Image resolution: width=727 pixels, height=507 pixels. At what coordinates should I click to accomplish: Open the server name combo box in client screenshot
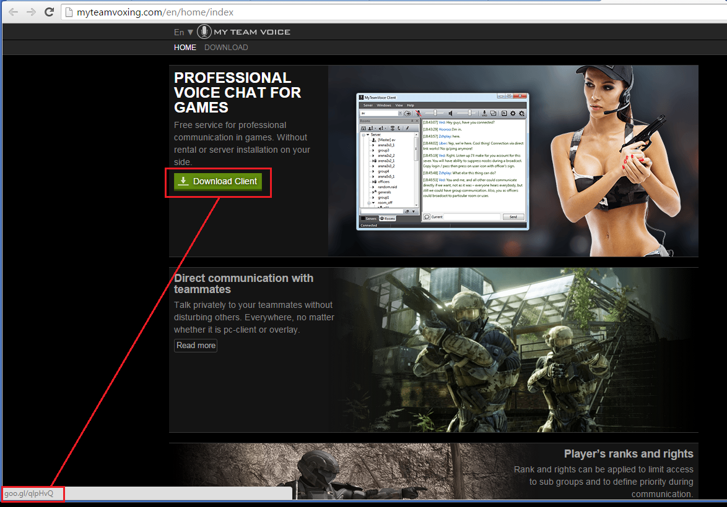(381, 113)
